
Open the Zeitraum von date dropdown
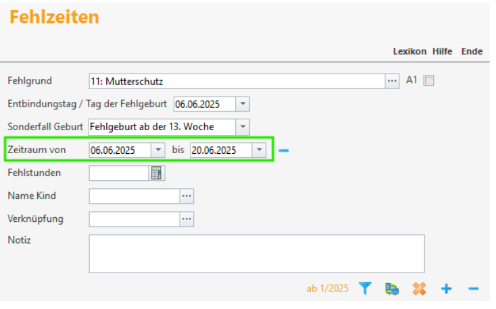click(x=157, y=150)
